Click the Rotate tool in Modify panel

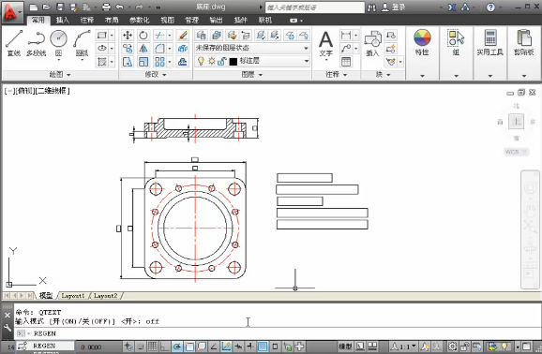[143, 36]
